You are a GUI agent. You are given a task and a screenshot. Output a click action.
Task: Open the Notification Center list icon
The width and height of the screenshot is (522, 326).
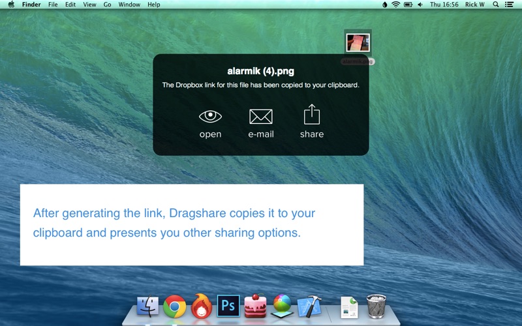(510, 5)
